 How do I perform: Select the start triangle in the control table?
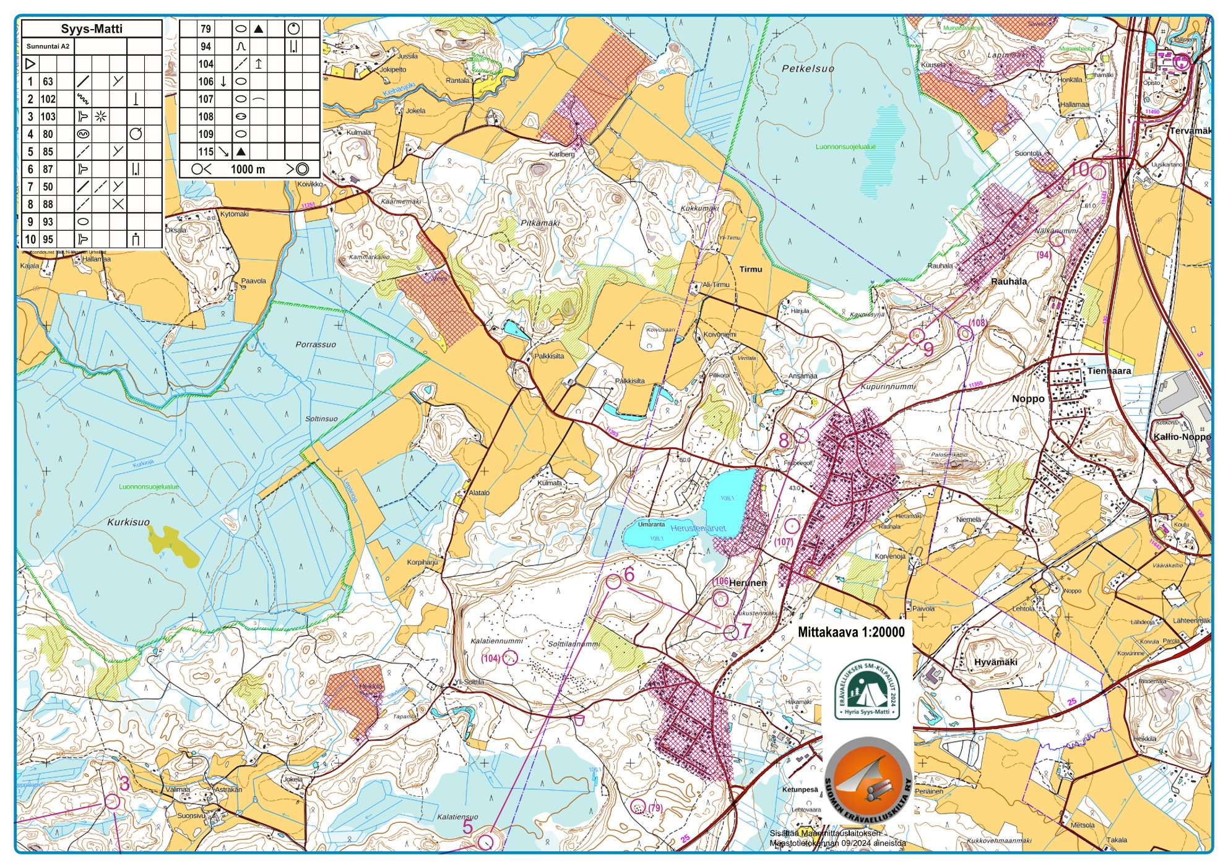pos(30,63)
